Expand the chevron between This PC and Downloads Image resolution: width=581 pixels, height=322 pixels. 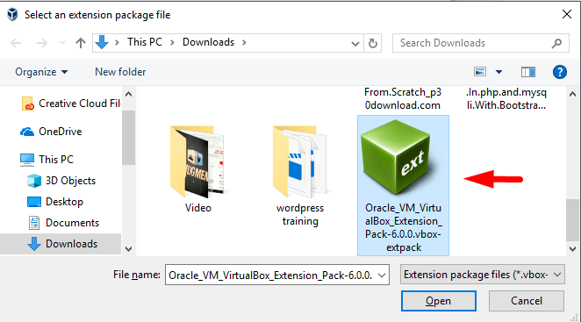click(172, 42)
